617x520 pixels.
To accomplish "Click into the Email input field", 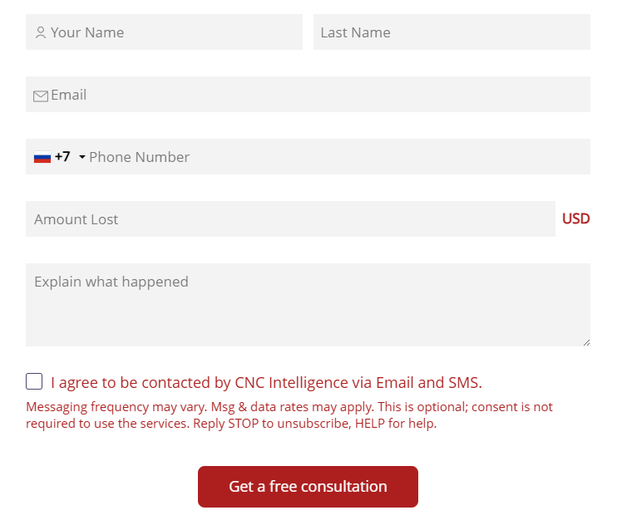I will 308,95.
